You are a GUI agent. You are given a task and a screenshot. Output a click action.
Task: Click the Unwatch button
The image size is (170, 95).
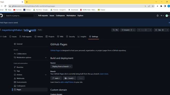(126, 30)
